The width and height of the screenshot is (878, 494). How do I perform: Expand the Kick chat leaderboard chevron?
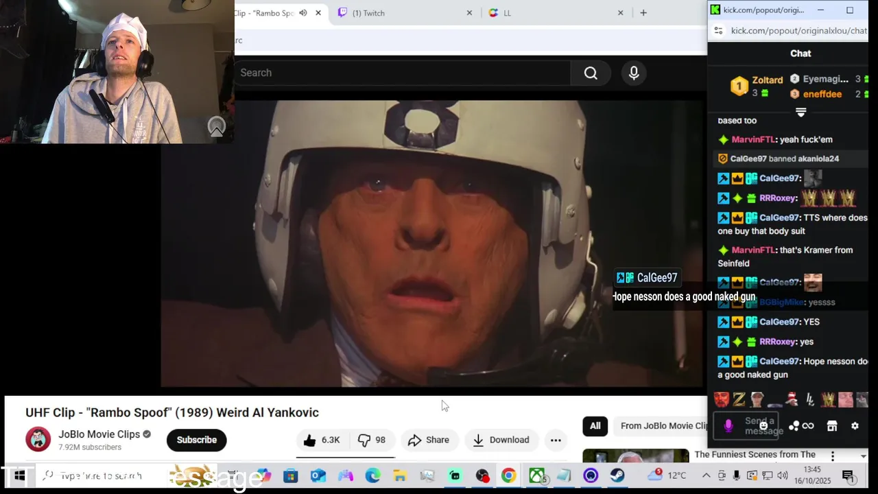coord(800,112)
